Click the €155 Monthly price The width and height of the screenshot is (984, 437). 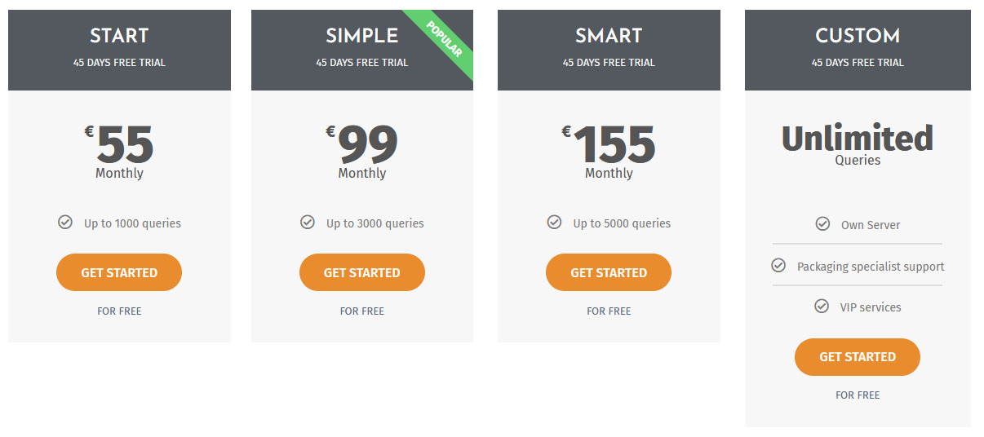tap(609, 149)
